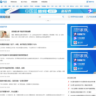Click the Z app icon in the banner
Screen dimensions: 96x96
pos(90,11)
